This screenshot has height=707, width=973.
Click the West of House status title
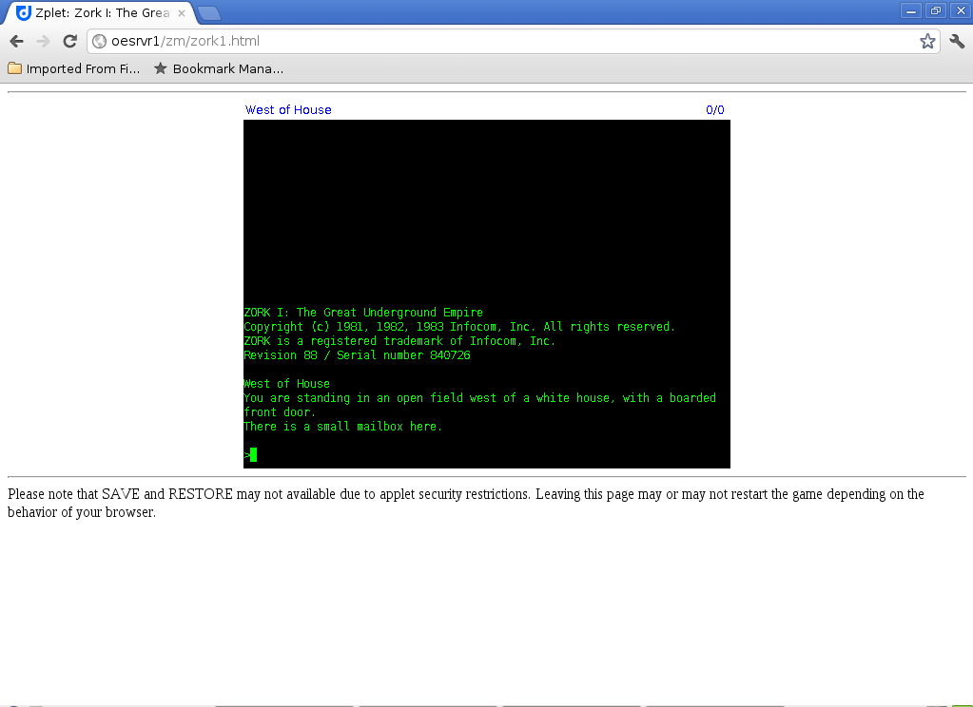coord(288,110)
